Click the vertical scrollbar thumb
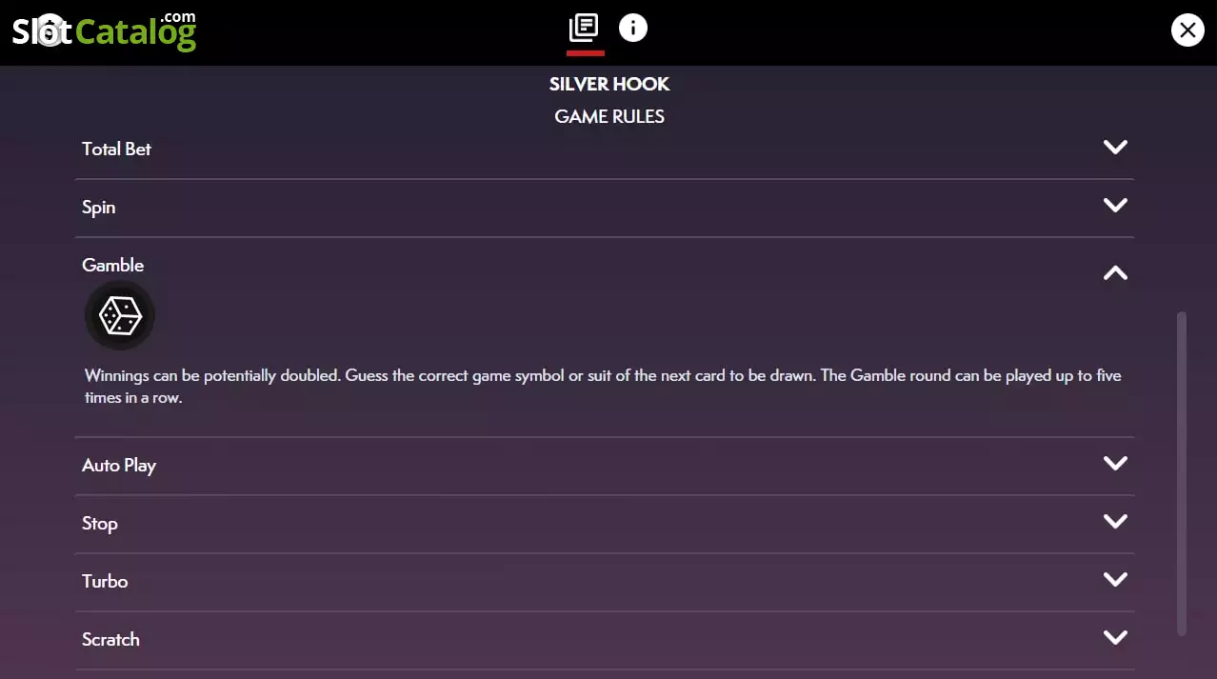The image size is (1217, 679). [1182, 473]
